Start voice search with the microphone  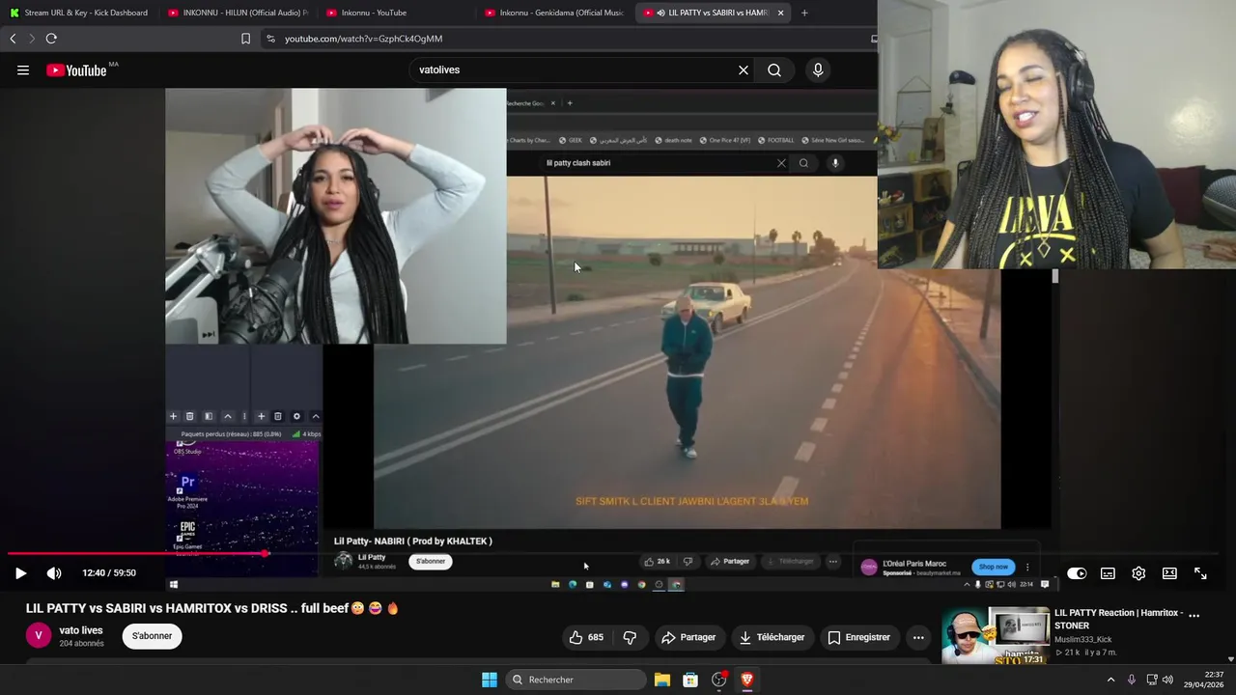(x=818, y=69)
